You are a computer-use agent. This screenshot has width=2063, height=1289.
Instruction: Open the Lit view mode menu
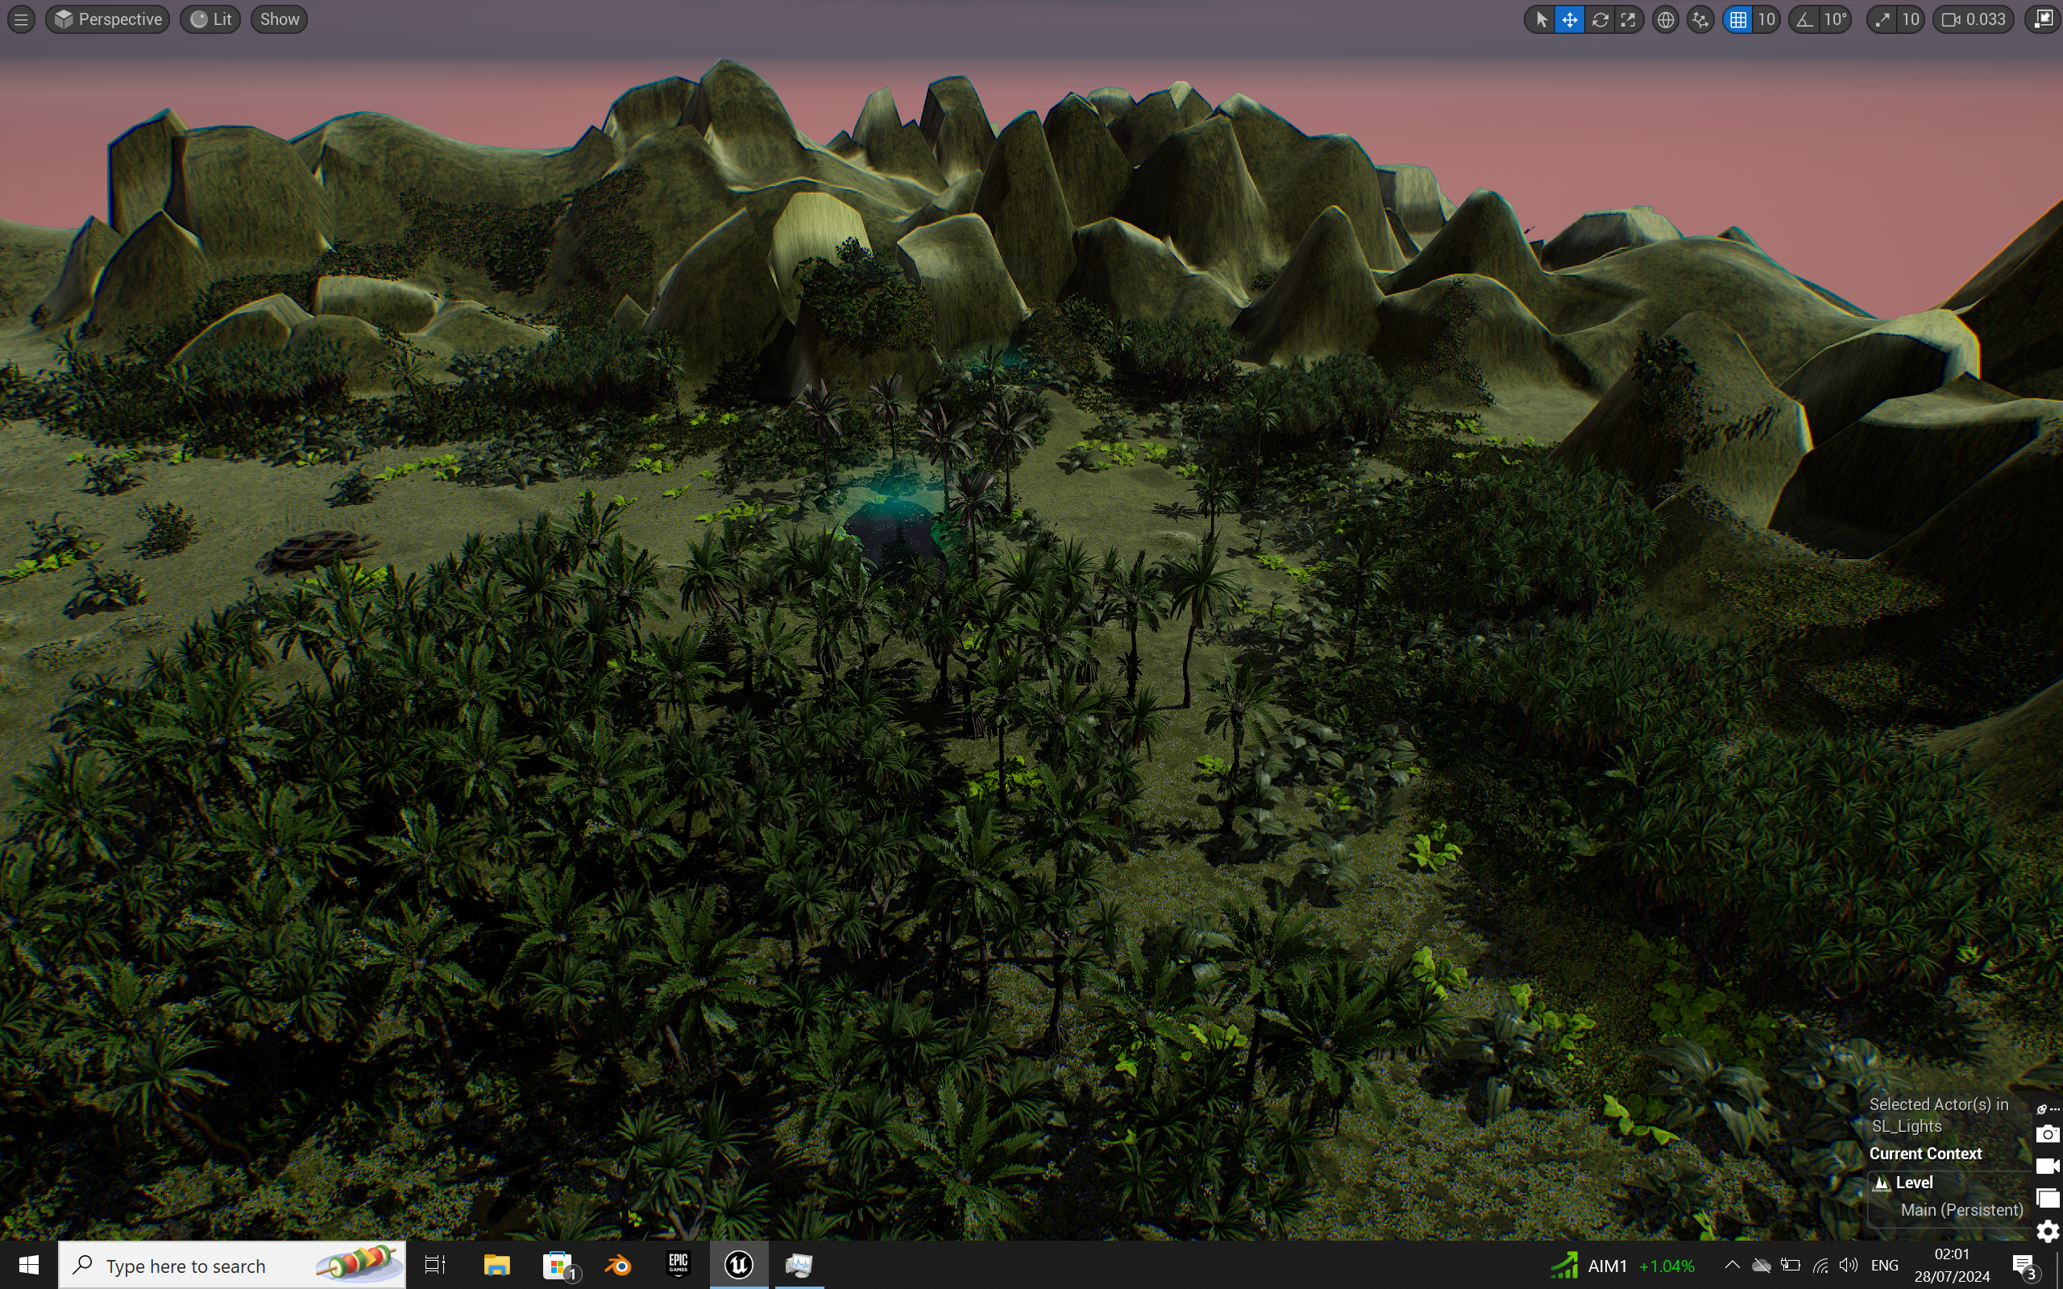[210, 19]
